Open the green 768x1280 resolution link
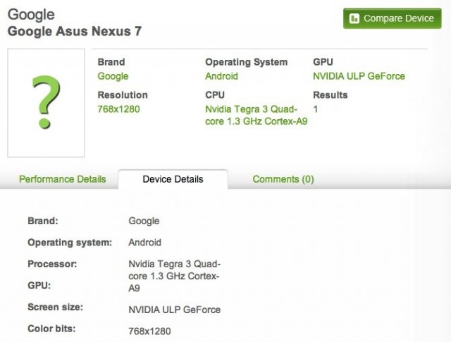 tap(118, 109)
